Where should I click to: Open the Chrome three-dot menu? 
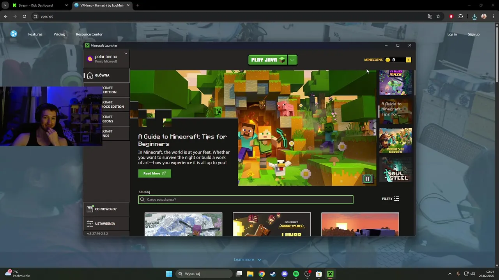493,16
